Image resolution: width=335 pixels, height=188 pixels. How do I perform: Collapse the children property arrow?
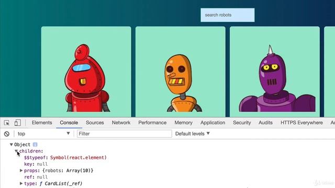(x=16, y=151)
